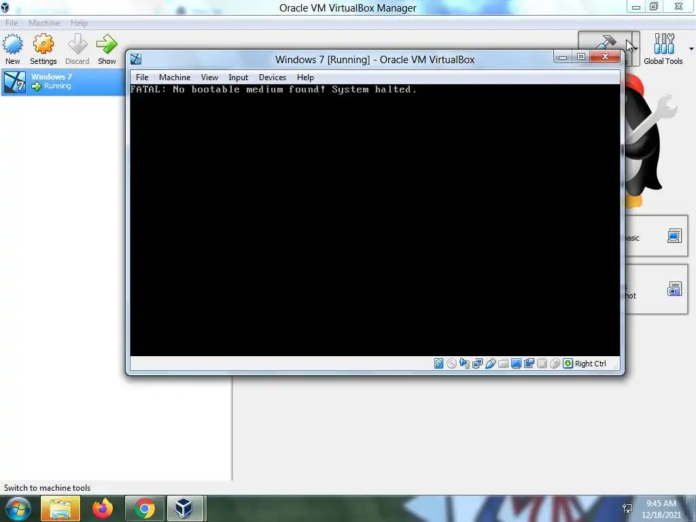696x522 pixels.
Task: Open Machine menu in VirtualBox Manager window
Action: tap(44, 22)
